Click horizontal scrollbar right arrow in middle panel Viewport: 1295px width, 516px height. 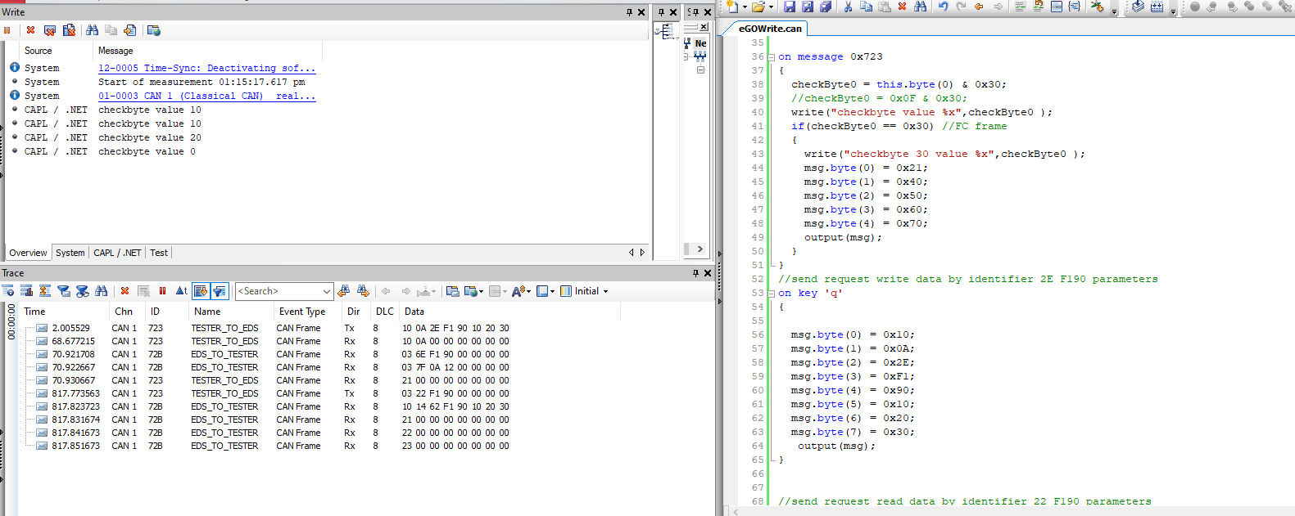(700, 249)
